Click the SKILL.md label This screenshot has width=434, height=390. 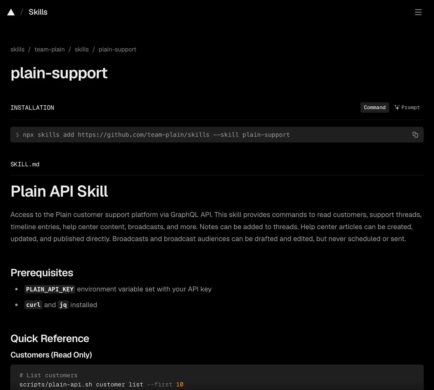pos(25,164)
